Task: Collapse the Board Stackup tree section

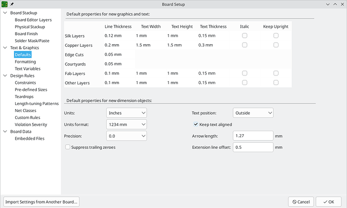Action: click(x=5, y=13)
